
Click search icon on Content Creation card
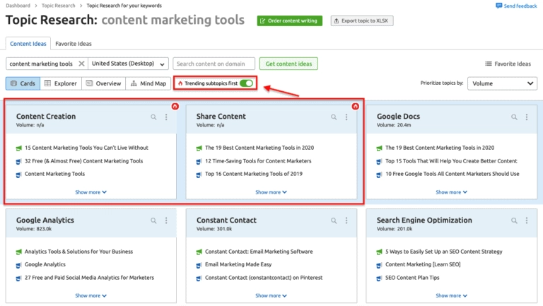tap(153, 117)
